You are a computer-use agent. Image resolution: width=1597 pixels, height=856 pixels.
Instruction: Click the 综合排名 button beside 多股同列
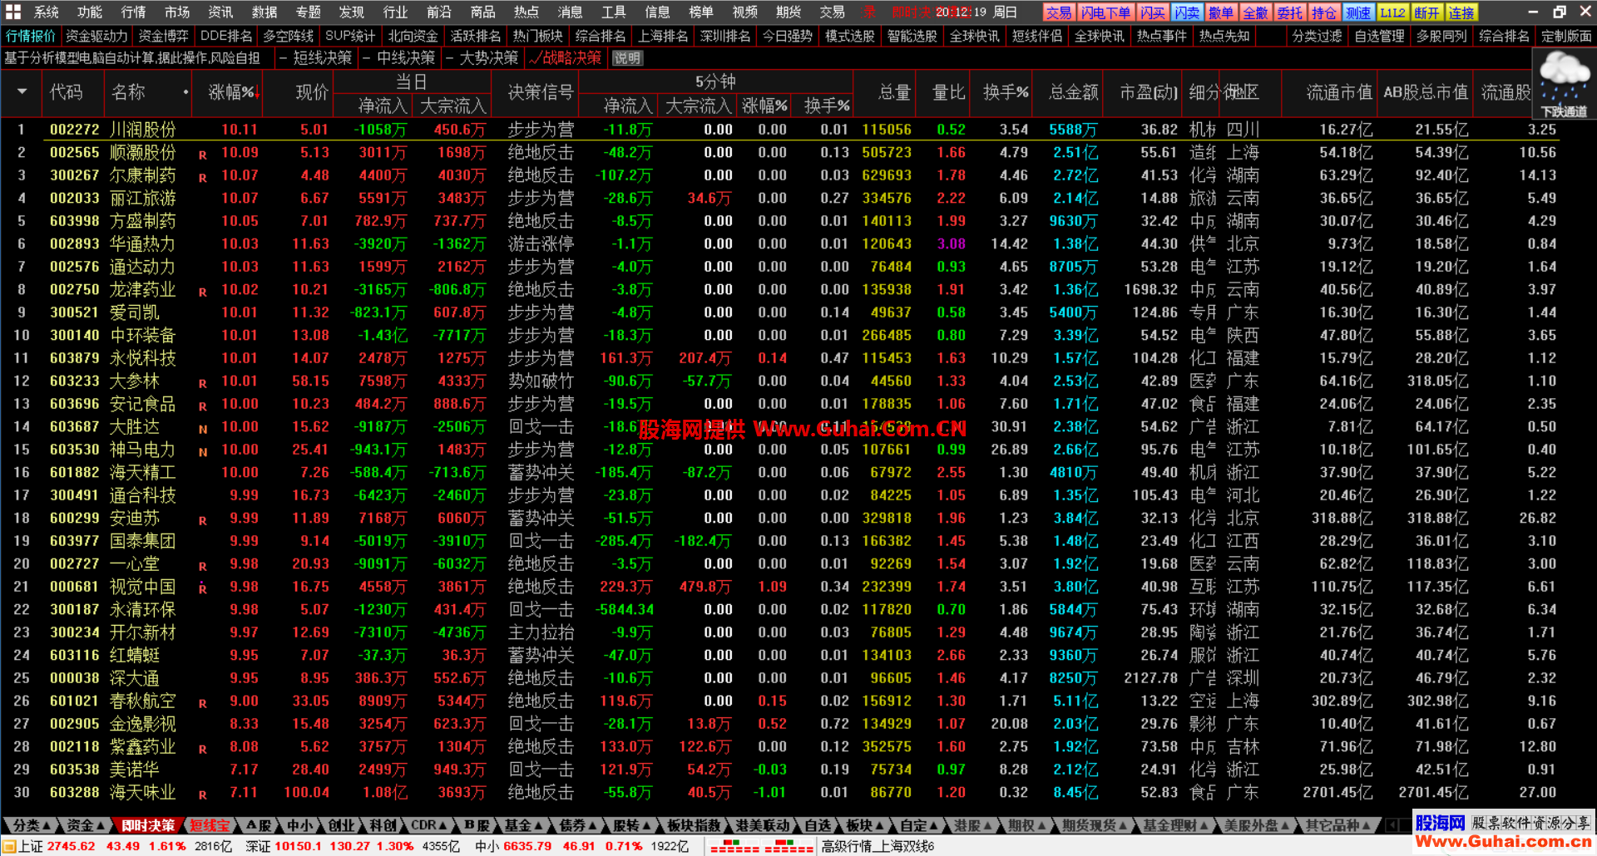(1504, 37)
